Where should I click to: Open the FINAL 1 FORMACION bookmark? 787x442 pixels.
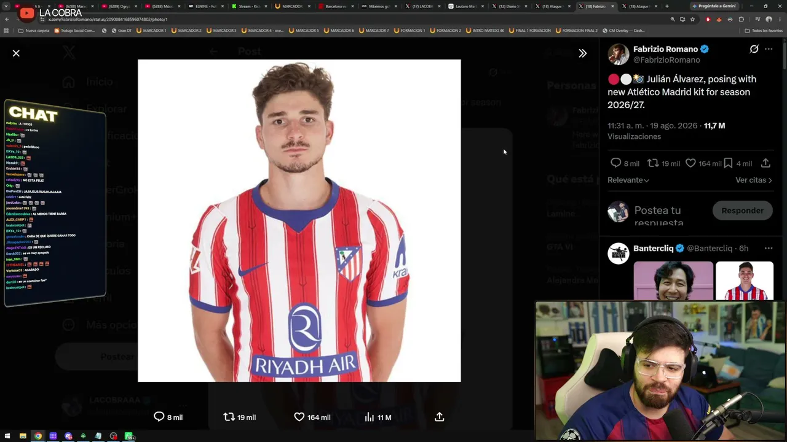click(x=530, y=31)
